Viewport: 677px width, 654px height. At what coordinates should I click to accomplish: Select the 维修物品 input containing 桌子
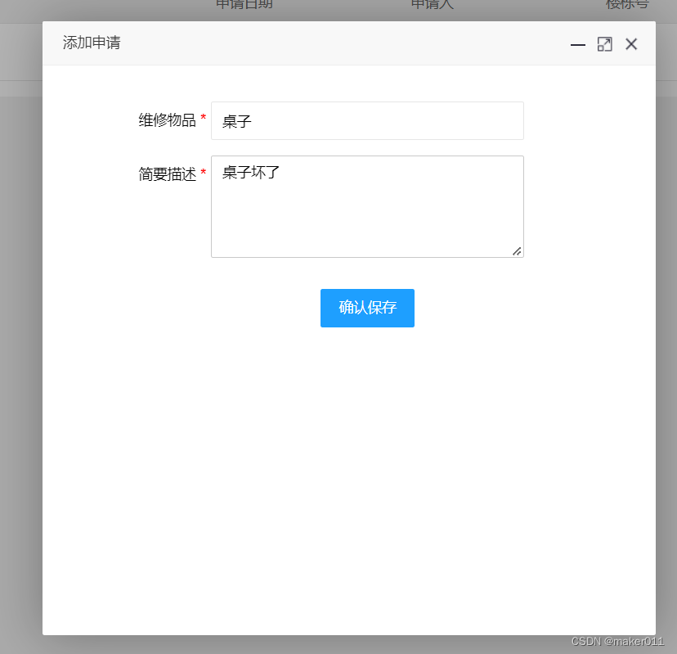[367, 120]
